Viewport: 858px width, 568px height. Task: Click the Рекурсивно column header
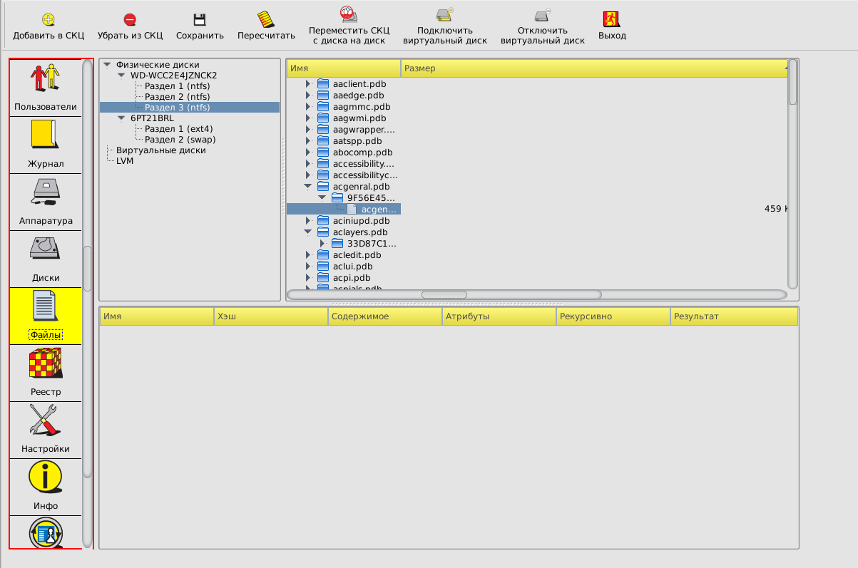point(613,316)
